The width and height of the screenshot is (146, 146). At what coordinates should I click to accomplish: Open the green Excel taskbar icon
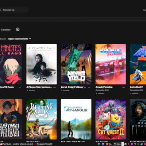pyautogui.click(x=99, y=144)
